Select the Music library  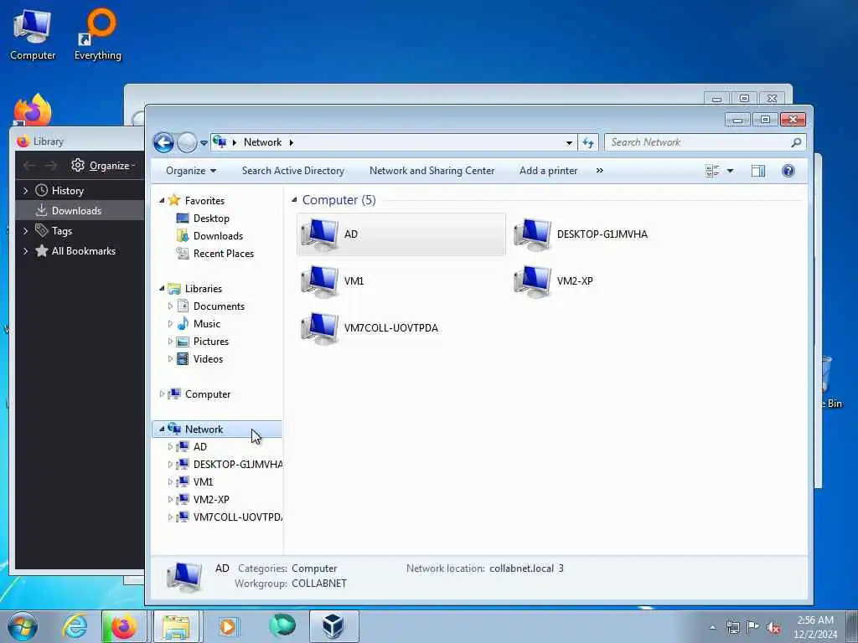coord(206,324)
